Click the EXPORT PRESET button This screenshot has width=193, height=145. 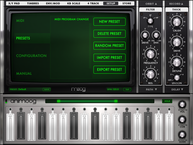(x=109, y=70)
